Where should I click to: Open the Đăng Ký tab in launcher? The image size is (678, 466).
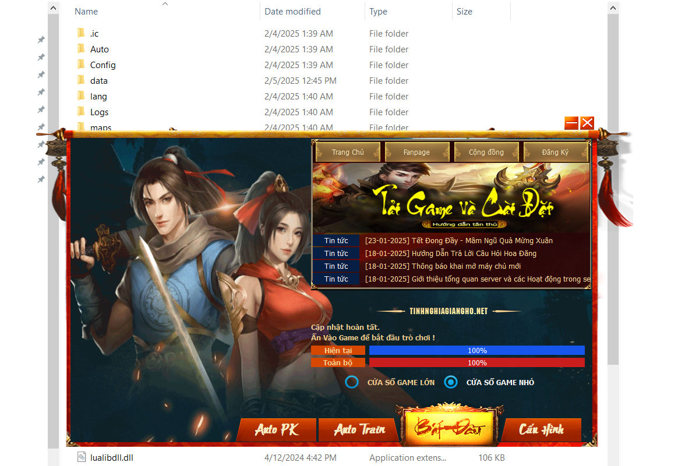(x=556, y=152)
